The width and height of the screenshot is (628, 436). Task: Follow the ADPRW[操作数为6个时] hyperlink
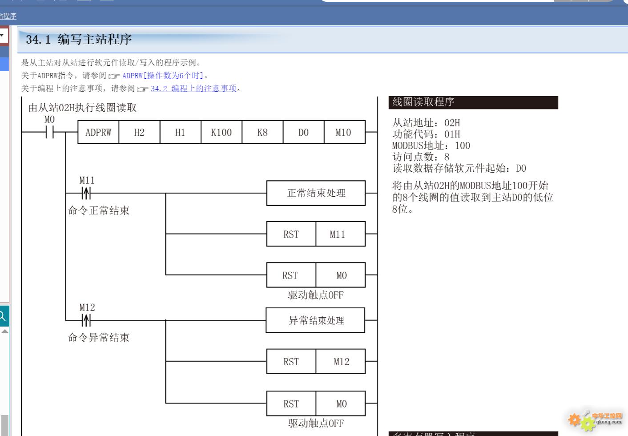[x=162, y=76]
